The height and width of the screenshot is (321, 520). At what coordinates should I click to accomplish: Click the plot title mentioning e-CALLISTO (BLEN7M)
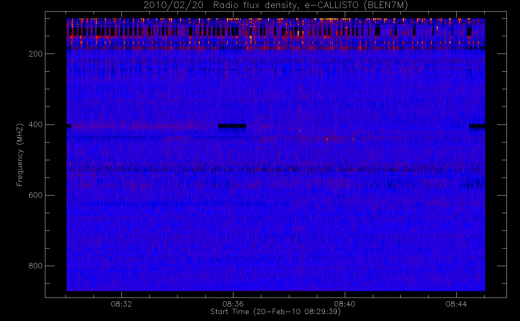click(x=276, y=5)
